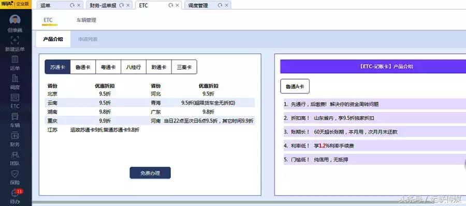This screenshot has height=206, width=466.
Task: Select the 鲁通卡 card option
Action: [x=83, y=67]
